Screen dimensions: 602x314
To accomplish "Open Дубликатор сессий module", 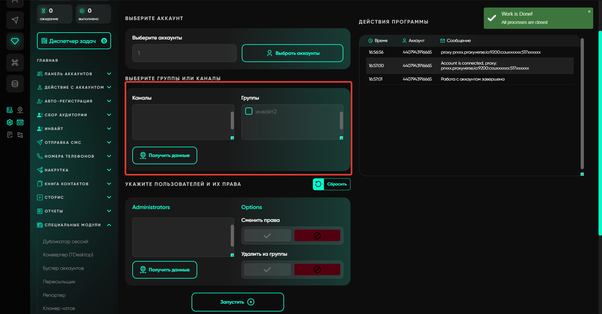I will (x=66, y=242).
